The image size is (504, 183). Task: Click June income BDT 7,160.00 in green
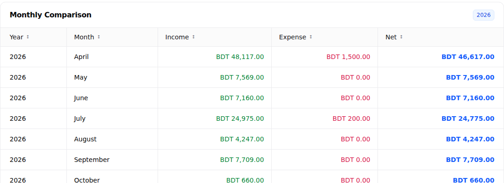pyautogui.click(x=242, y=98)
